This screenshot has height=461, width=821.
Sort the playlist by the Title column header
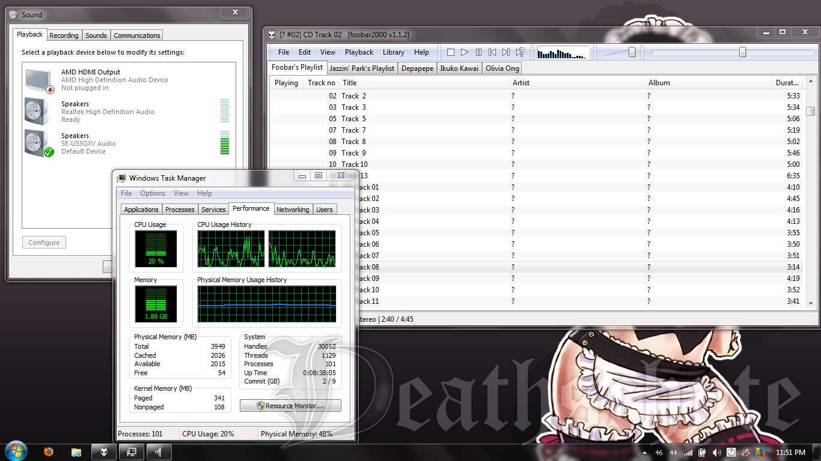pyautogui.click(x=423, y=83)
